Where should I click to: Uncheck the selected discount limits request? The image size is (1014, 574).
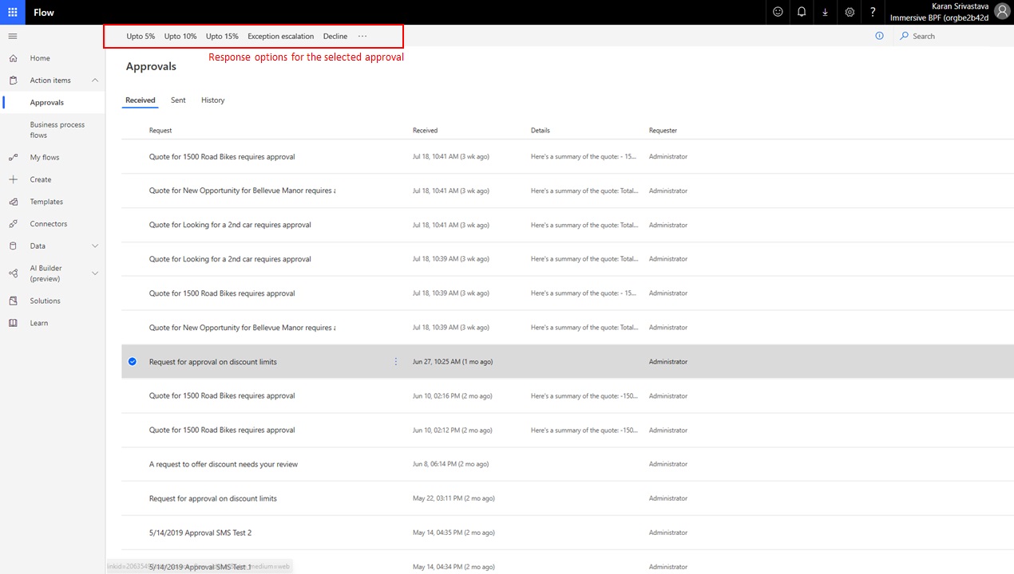133,362
